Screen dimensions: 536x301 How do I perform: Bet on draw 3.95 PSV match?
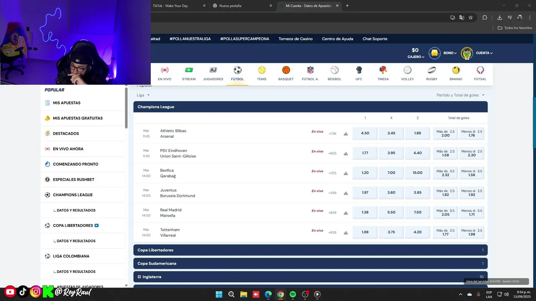[391, 153]
